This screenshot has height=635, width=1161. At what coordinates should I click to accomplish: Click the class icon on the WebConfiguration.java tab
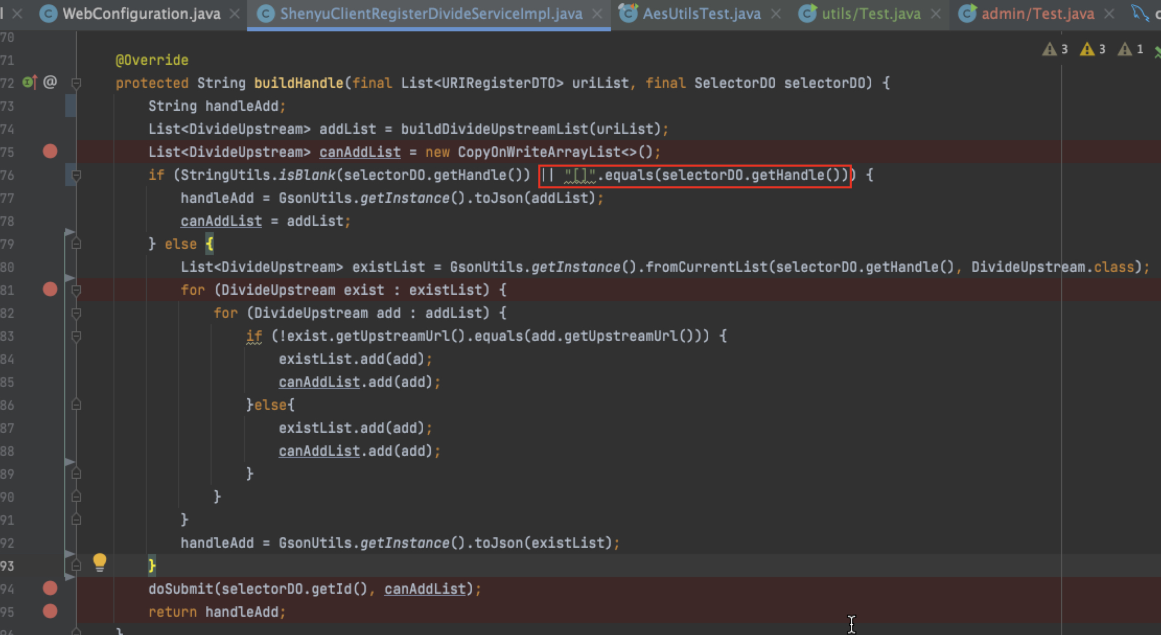pos(48,14)
